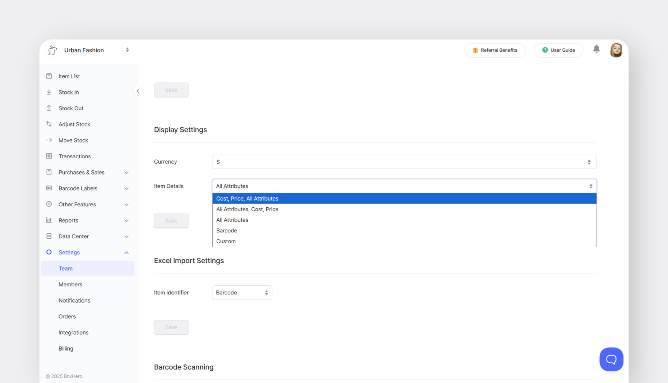Open the Notifications settings page

tap(74, 300)
